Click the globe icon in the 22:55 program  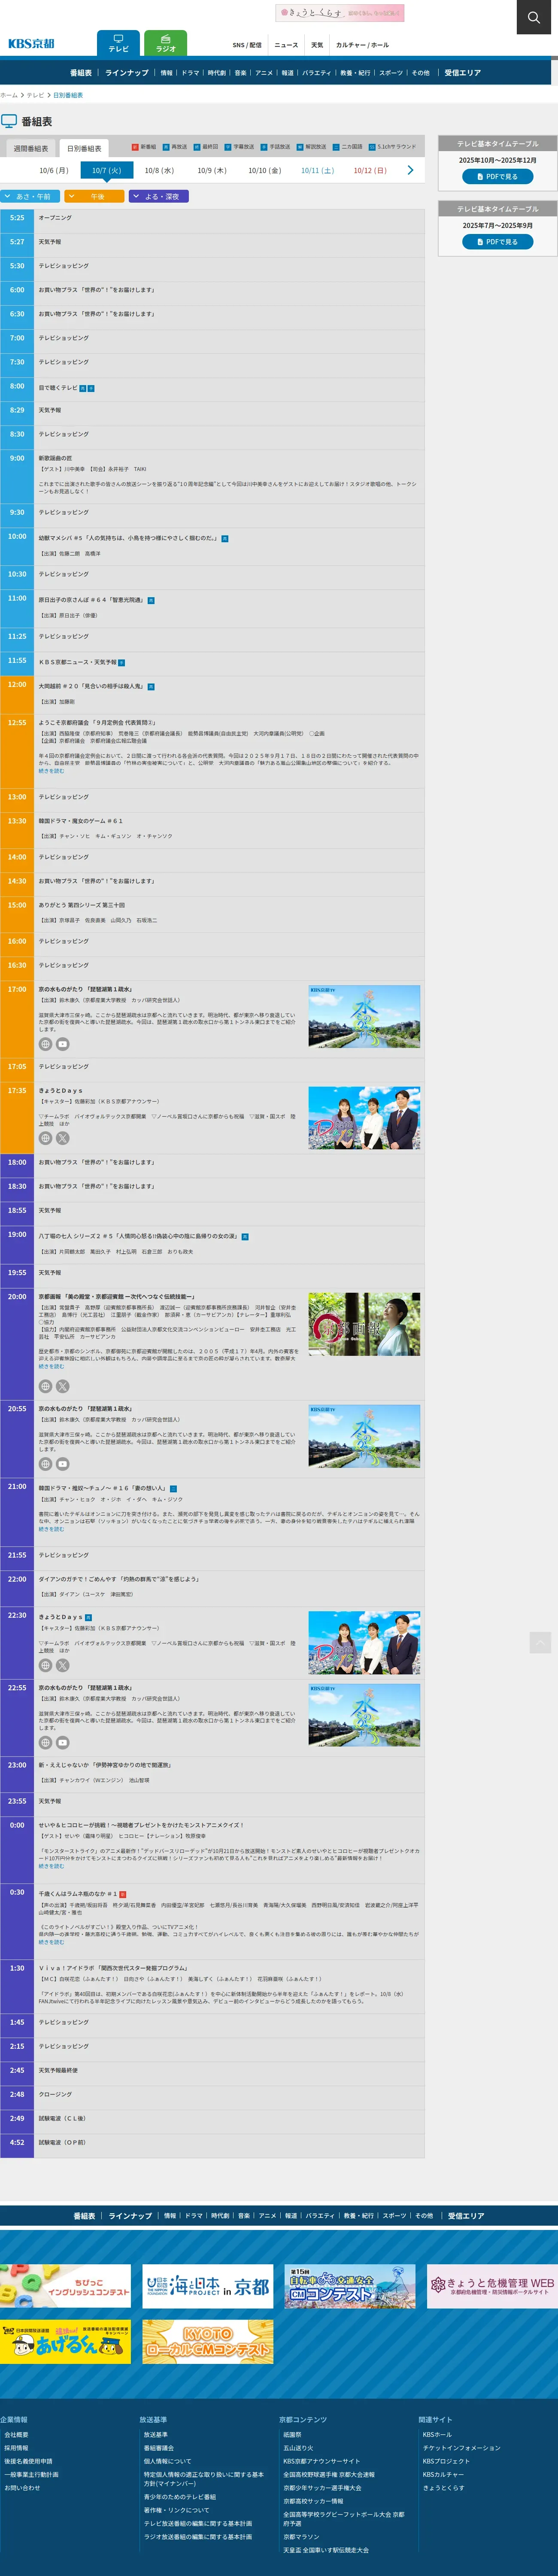(45, 1742)
